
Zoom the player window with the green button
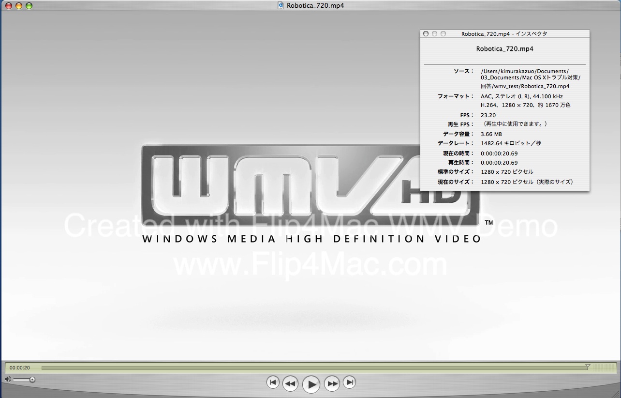[x=29, y=6]
